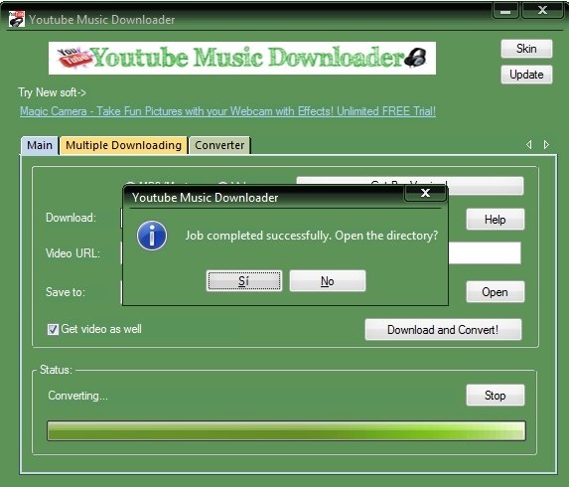Open the Magic Camera promo link
This screenshot has height=487, width=569.
(227, 111)
